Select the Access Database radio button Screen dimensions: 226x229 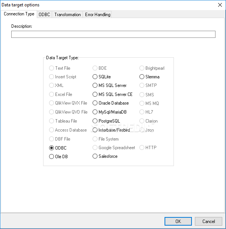pos(51,130)
